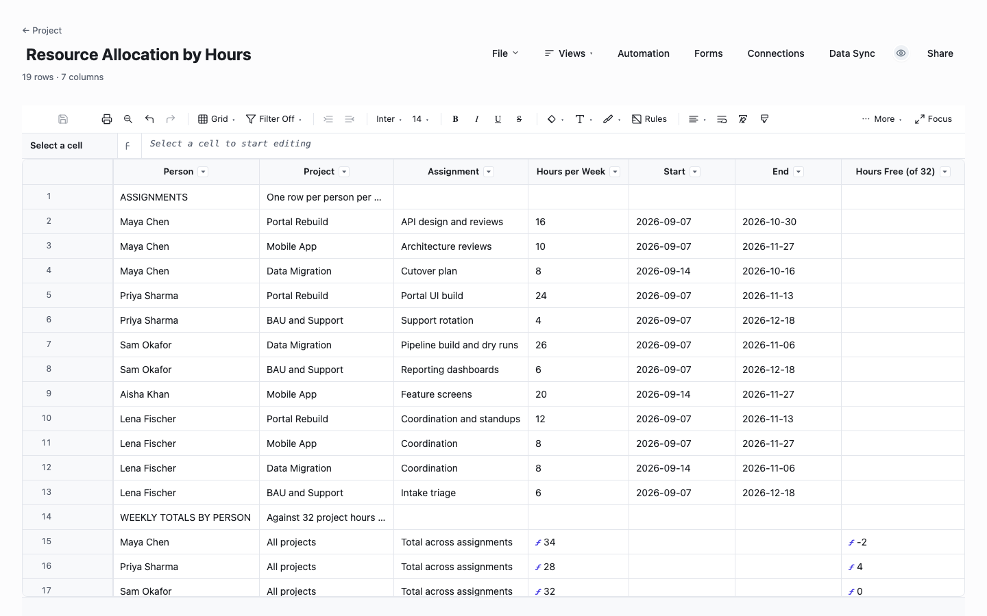Viewport: 987px width, 616px height.
Task: Click the 'ASSIGNMENTS' cell
Action: (x=186, y=197)
